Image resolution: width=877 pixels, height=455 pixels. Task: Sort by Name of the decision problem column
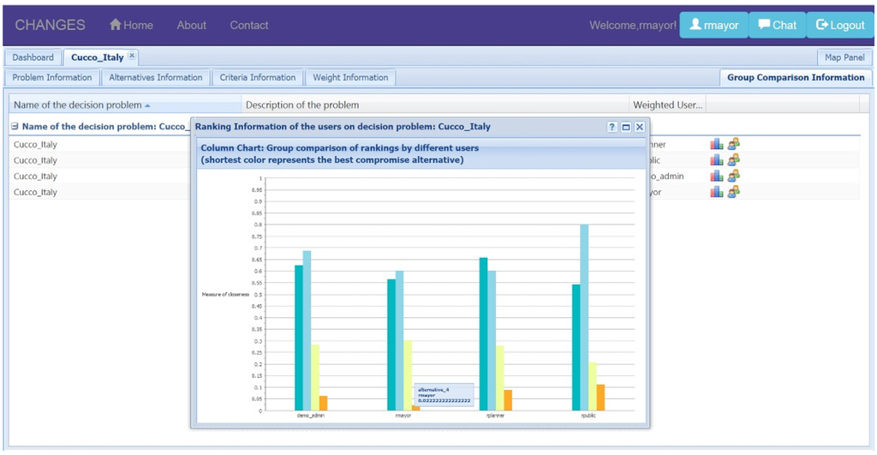81,105
